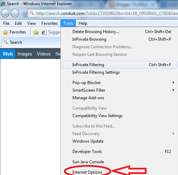The height and width of the screenshot is (175, 178).
Task: Select the Web search category
Action: [8, 54]
